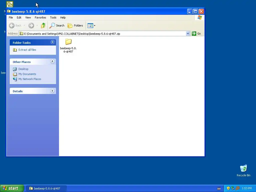Open the Views dropdown arrow
Viewport: 256px width, 192px height.
pyautogui.click(x=94, y=26)
